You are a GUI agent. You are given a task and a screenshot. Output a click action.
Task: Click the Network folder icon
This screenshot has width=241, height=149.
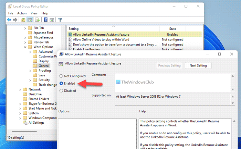point(25,89)
